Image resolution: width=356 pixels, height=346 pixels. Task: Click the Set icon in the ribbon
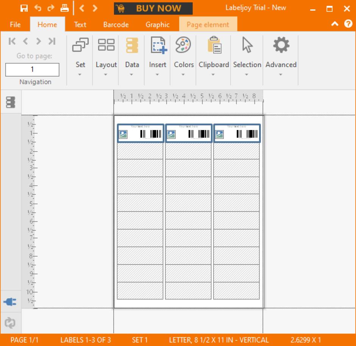click(80, 45)
